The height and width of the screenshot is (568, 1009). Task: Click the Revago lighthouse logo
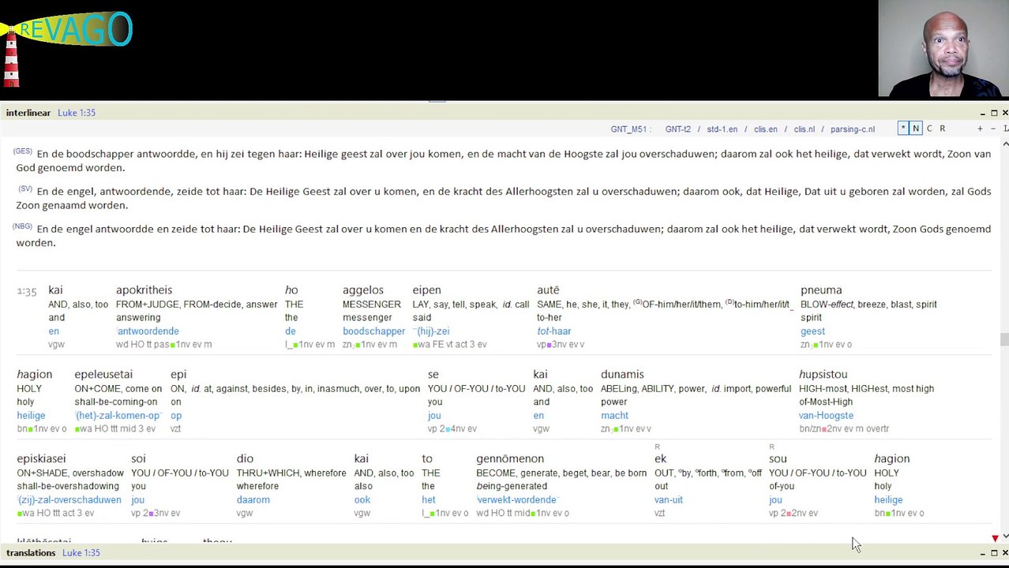click(66, 47)
